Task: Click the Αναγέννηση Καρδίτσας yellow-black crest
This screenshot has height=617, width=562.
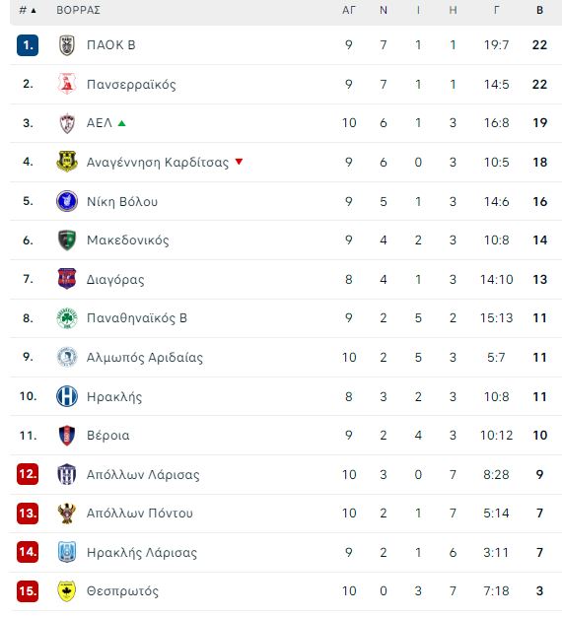Action: click(67, 162)
